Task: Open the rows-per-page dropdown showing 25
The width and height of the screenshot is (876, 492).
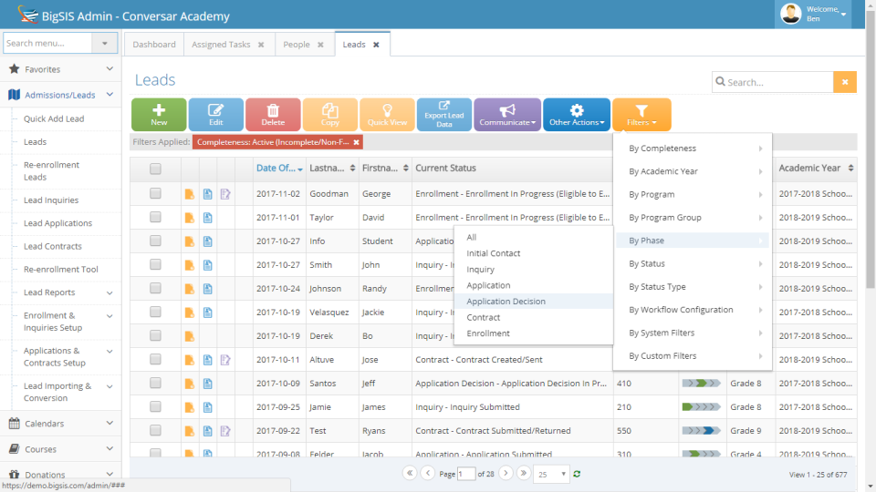Action: point(551,474)
